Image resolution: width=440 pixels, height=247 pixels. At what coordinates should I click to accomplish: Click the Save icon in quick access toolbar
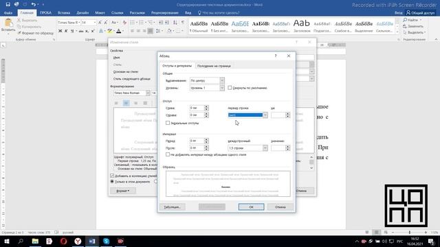point(8,4)
